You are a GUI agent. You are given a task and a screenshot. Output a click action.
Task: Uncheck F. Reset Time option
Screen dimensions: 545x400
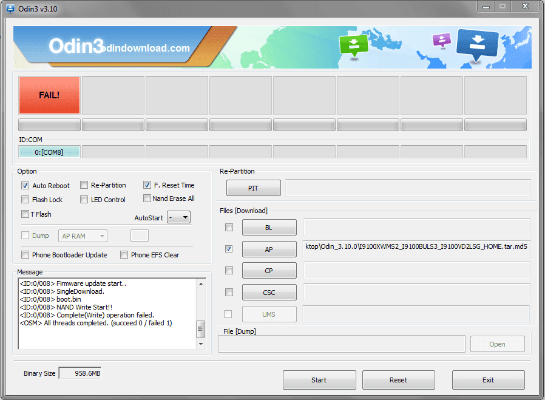pyautogui.click(x=147, y=185)
